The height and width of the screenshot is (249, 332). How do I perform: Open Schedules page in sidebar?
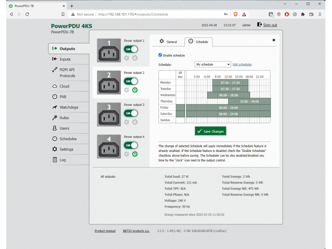[69, 139]
